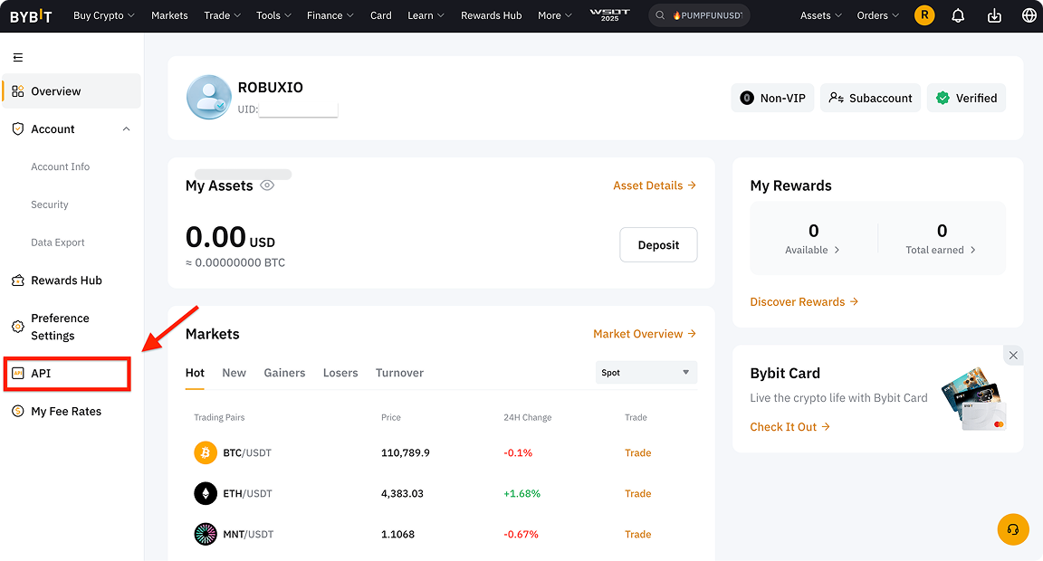Toggle asset balance visibility eye
Screen dimensions: 1043x561
[267, 185]
